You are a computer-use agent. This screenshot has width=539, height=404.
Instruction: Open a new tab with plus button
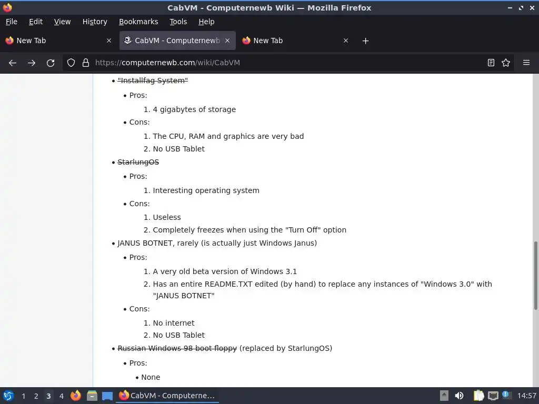pyautogui.click(x=365, y=41)
